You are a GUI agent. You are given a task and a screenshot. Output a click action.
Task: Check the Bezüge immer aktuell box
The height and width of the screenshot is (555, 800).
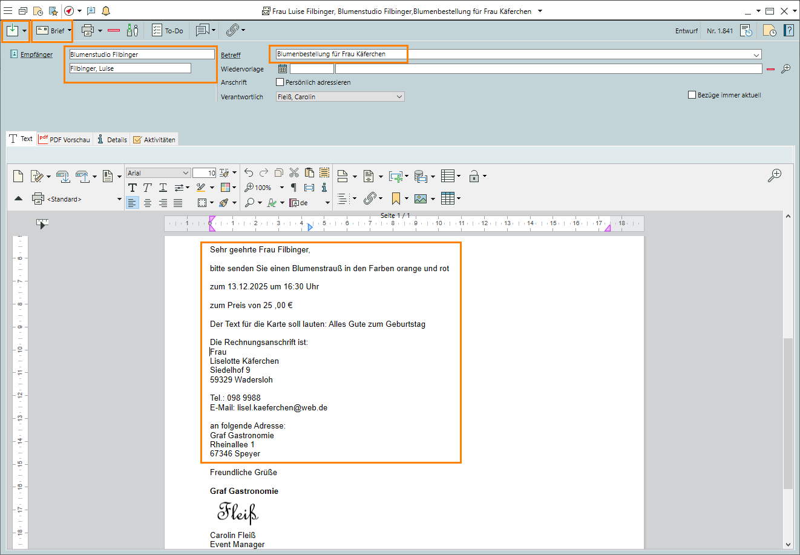[692, 95]
